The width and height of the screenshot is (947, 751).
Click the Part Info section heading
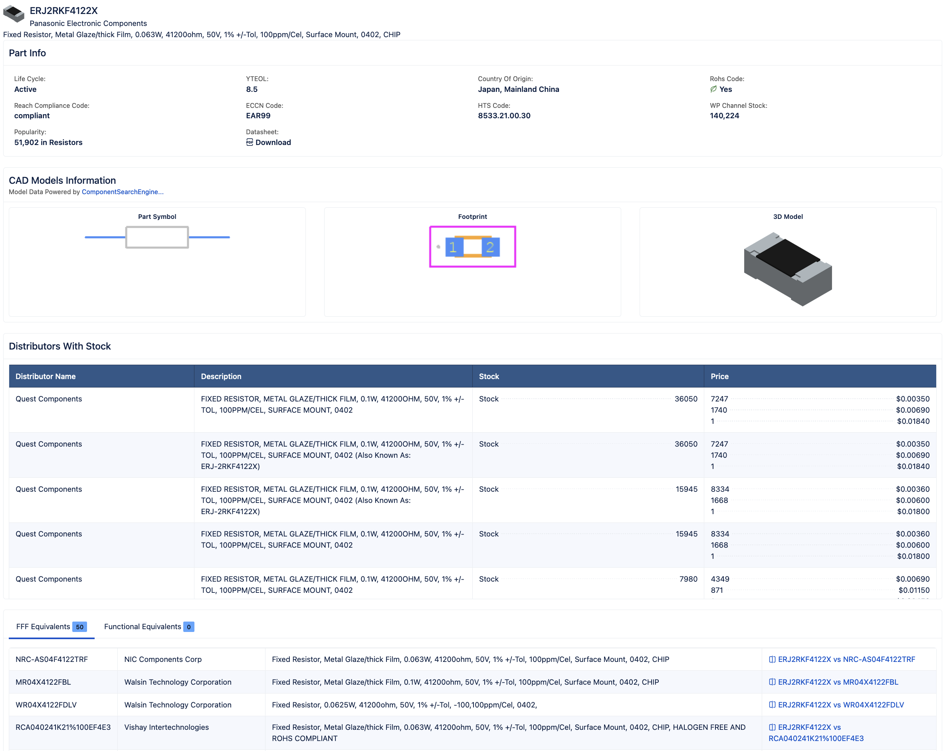click(x=27, y=53)
